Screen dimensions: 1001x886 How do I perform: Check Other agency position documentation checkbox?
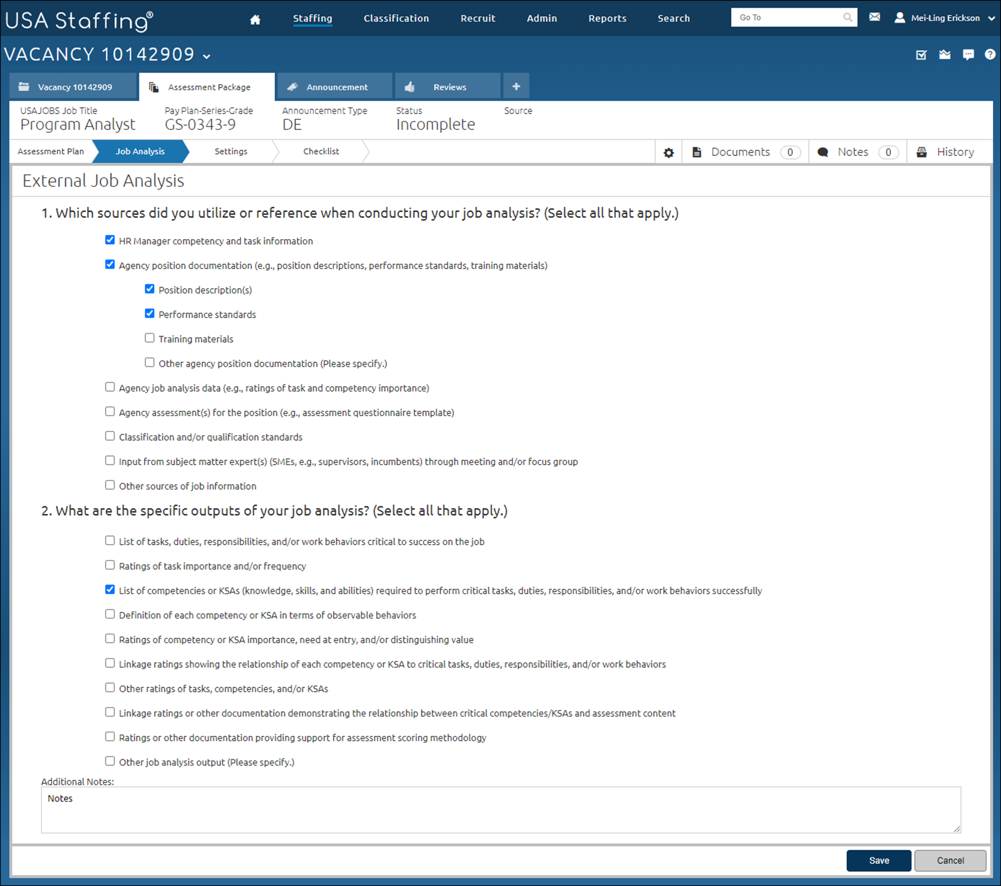[149, 362]
